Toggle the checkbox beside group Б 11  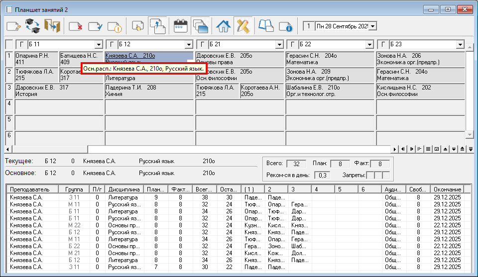[x=21, y=45]
